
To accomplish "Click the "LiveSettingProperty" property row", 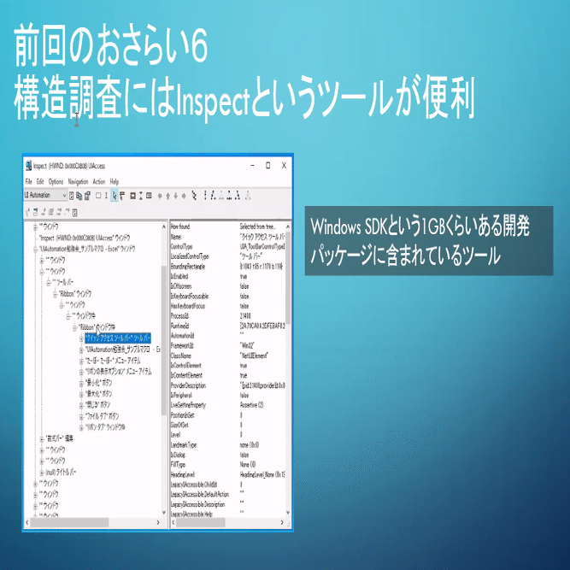I will click(228, 405).
